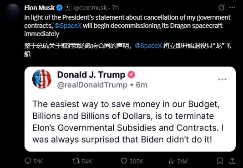This screenshot has height=168, width=243.
Task: Bookmark this Elon Musk post
Action: click(220, 161)
